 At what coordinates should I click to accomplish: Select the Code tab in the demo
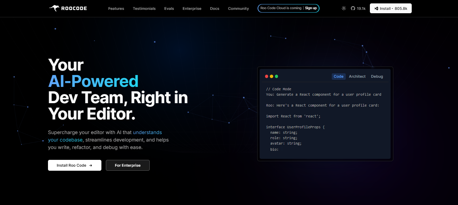click(x=339, y=76)
